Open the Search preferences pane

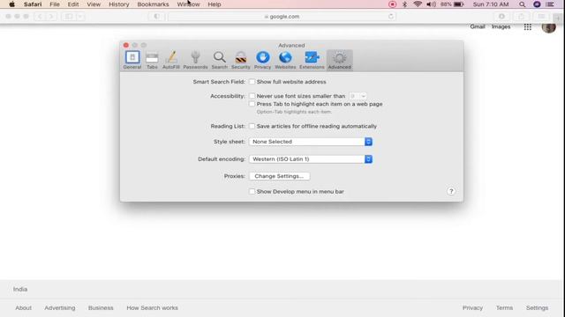219,60
